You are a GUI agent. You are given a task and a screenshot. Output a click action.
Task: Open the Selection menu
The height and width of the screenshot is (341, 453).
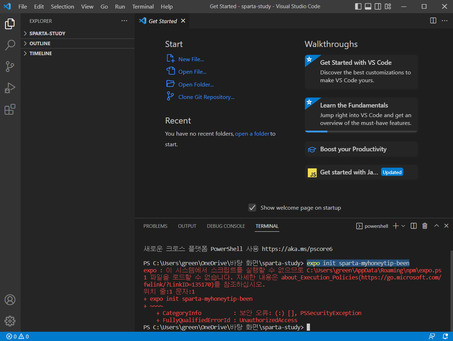pyautogui.click(x=62, y=6)
